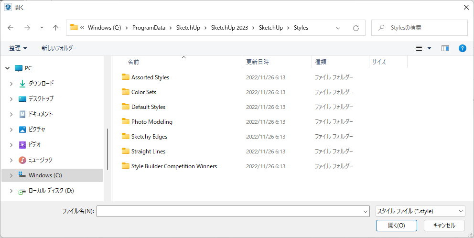Collapse the PC tree node
The image size is (474, 238).
click(x=7, y=68)
